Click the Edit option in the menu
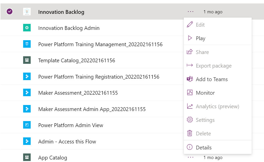Image resolution: width=264 pixels, height=162 pixels. [x=200, y=25]
